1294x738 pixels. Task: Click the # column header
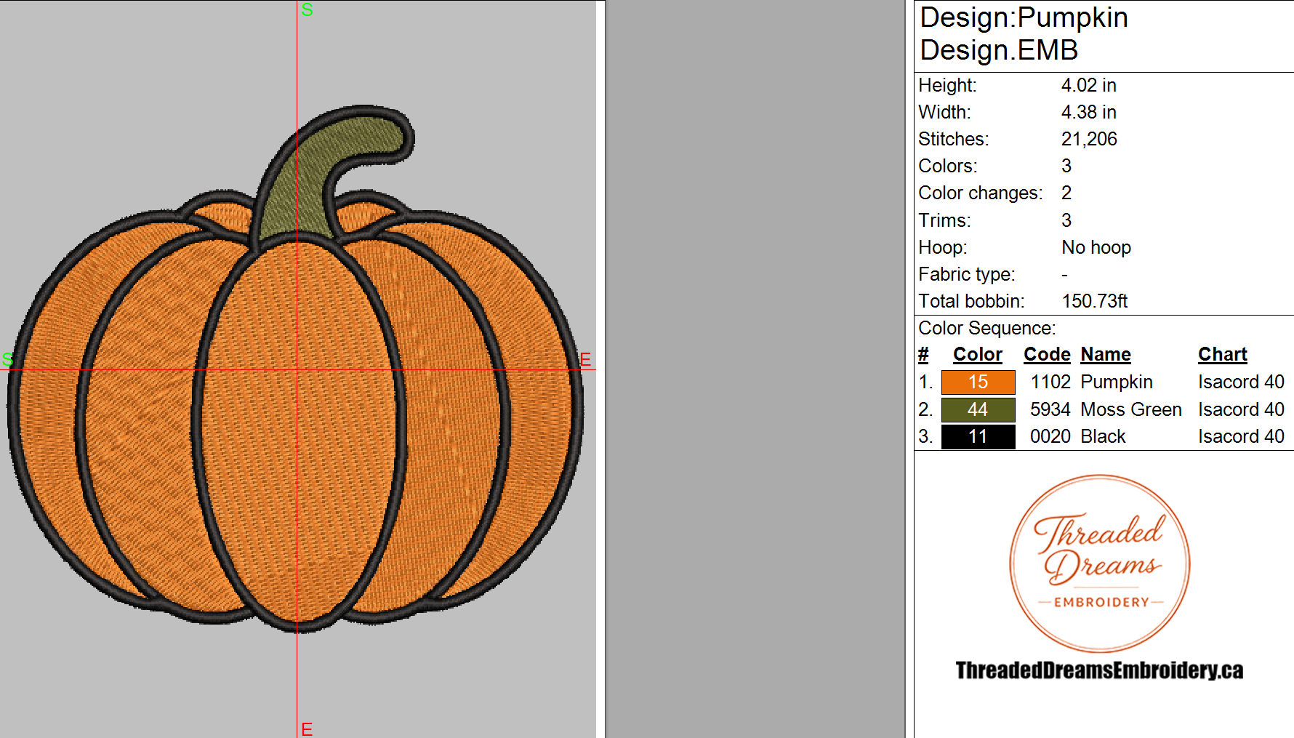point(923,354)
